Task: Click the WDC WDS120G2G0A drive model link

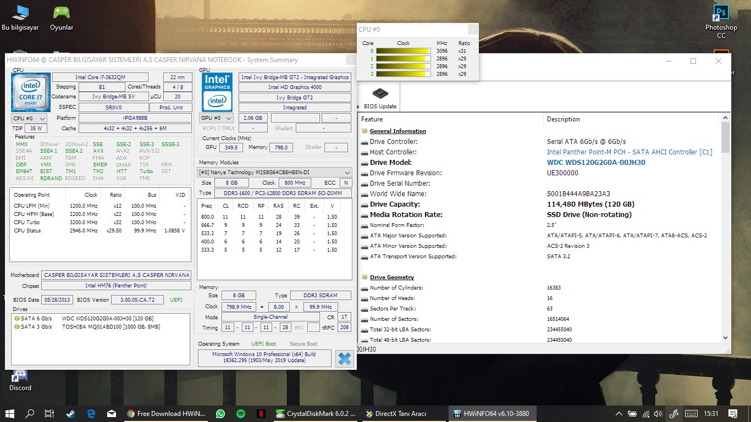Action: click(x=596, y=163)
